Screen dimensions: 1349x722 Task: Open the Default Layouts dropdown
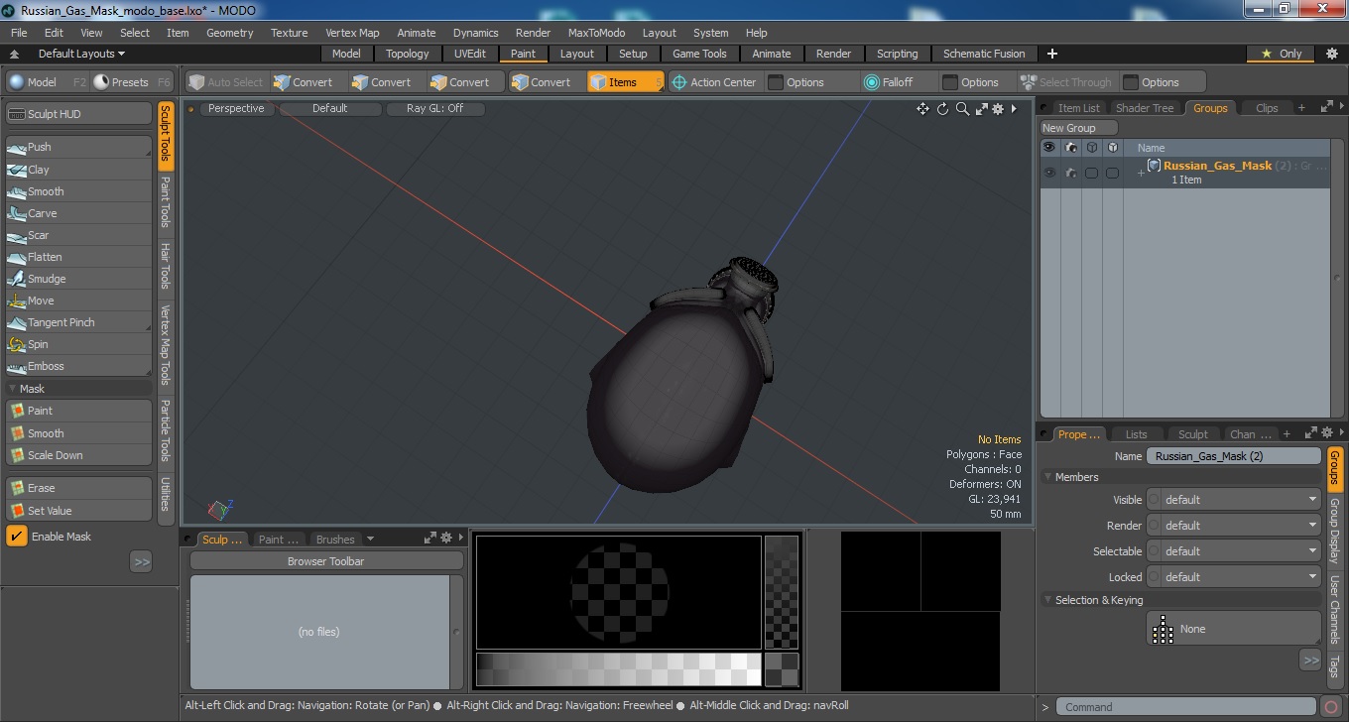(x=81, y=54)
